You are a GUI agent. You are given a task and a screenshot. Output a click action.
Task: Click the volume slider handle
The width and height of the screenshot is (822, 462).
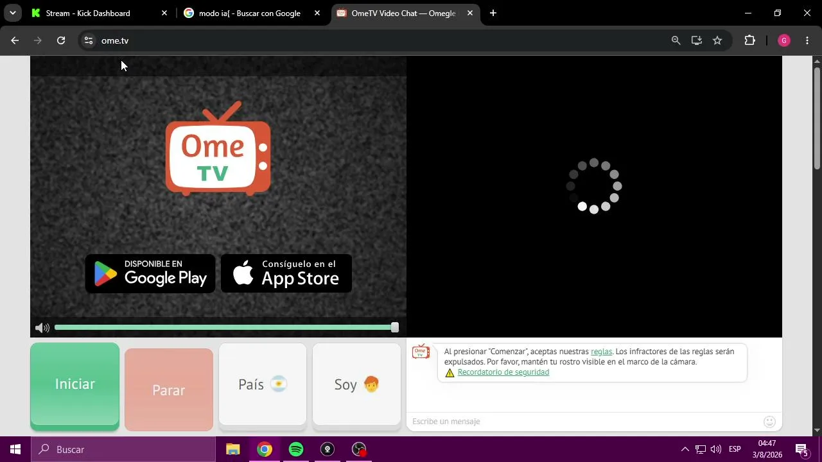click(395, 327)
